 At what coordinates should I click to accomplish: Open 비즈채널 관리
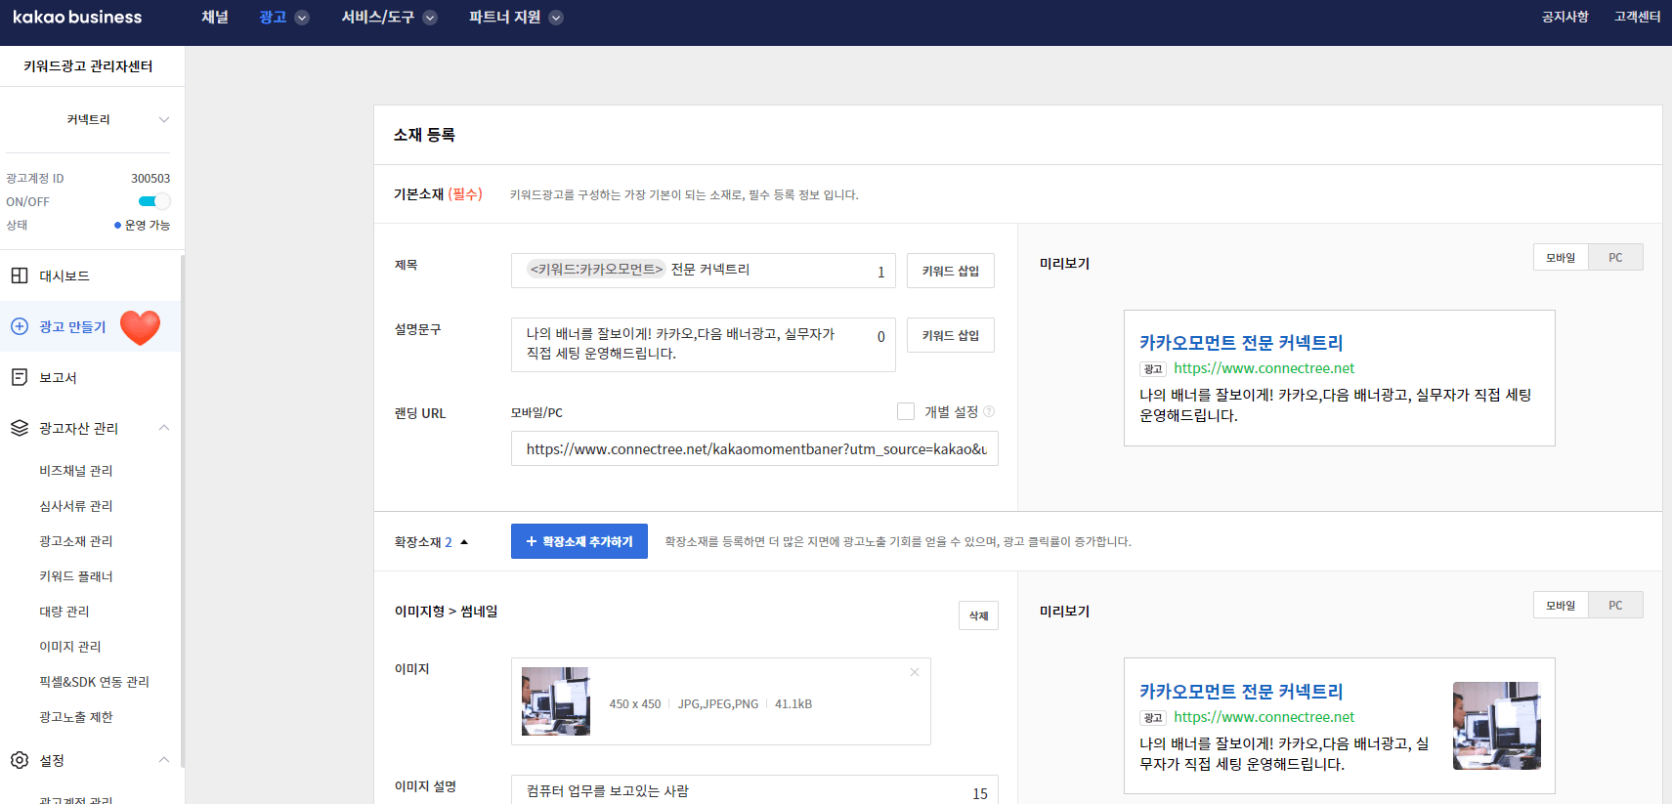76,471
